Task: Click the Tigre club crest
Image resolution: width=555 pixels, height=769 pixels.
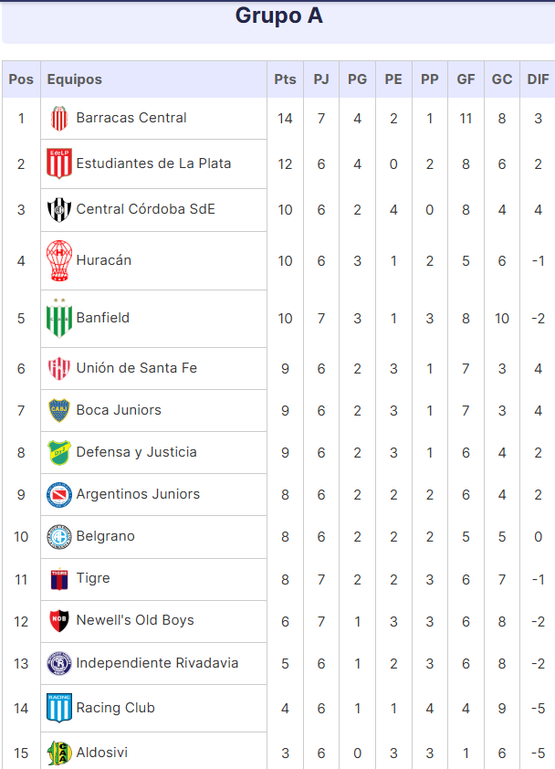Action: pyautogui.click(x=58, y=579)
